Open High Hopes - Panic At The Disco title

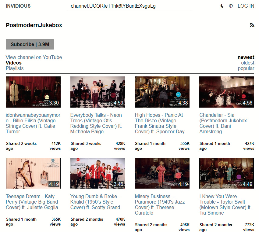tap(160, 123)
